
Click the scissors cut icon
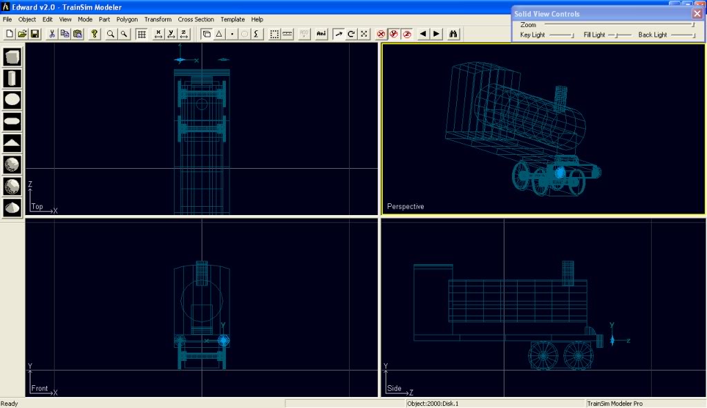[52, 34]
